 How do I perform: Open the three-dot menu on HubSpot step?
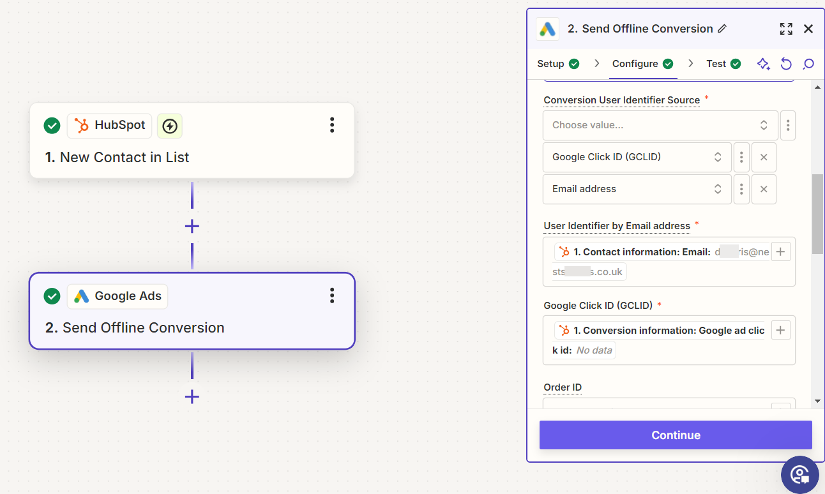[x=331, y=125]
